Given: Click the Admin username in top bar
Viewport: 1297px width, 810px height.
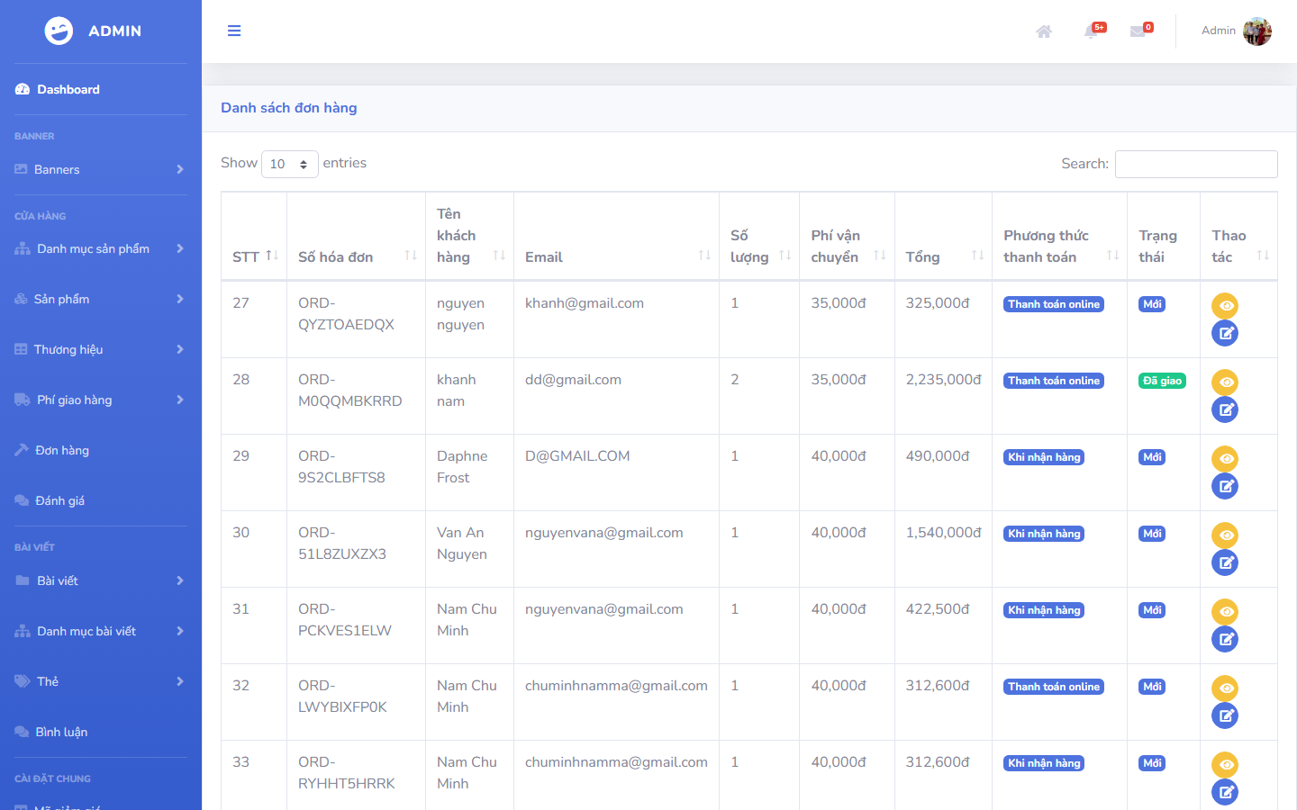Looking at the screenshot, I should (x=1219, y=31).
